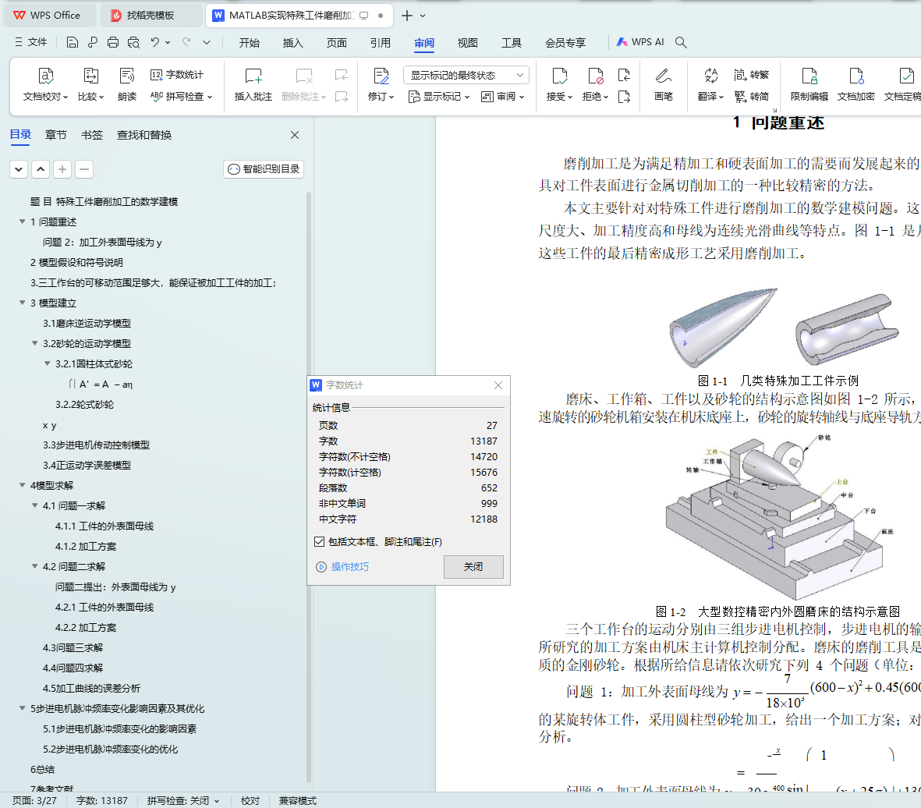Select the 画笔 pen tool
Image resolution: width=921 pixels, height=808 pixels.
coord(663,84)
